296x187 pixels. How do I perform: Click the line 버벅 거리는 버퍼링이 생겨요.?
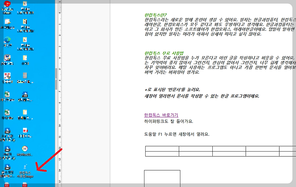point(172,72)
